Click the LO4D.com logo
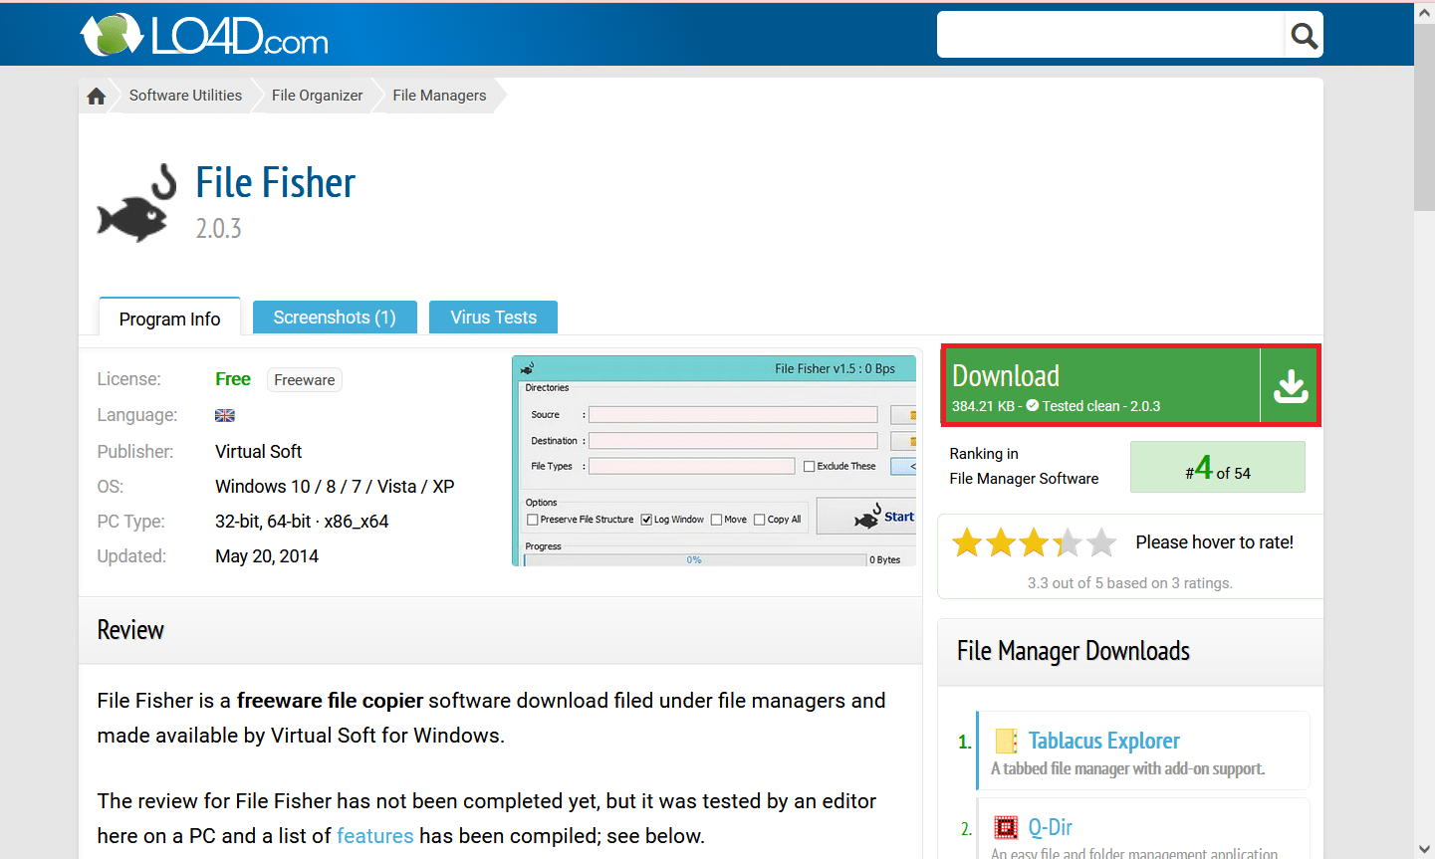The height and width of the screenshot is (859, 1435). coord(204,36)
